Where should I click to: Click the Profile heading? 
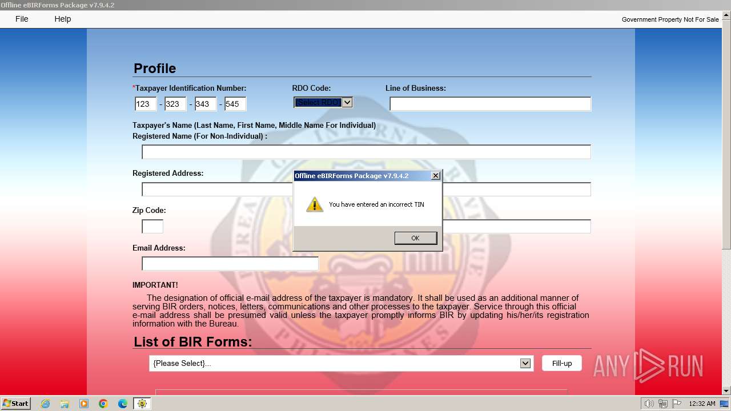[155, 68]
